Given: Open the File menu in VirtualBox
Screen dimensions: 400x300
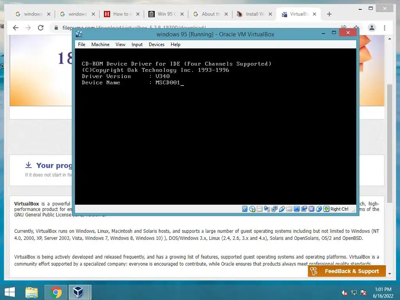Looking at the screenshot, I should coord(82,45).
